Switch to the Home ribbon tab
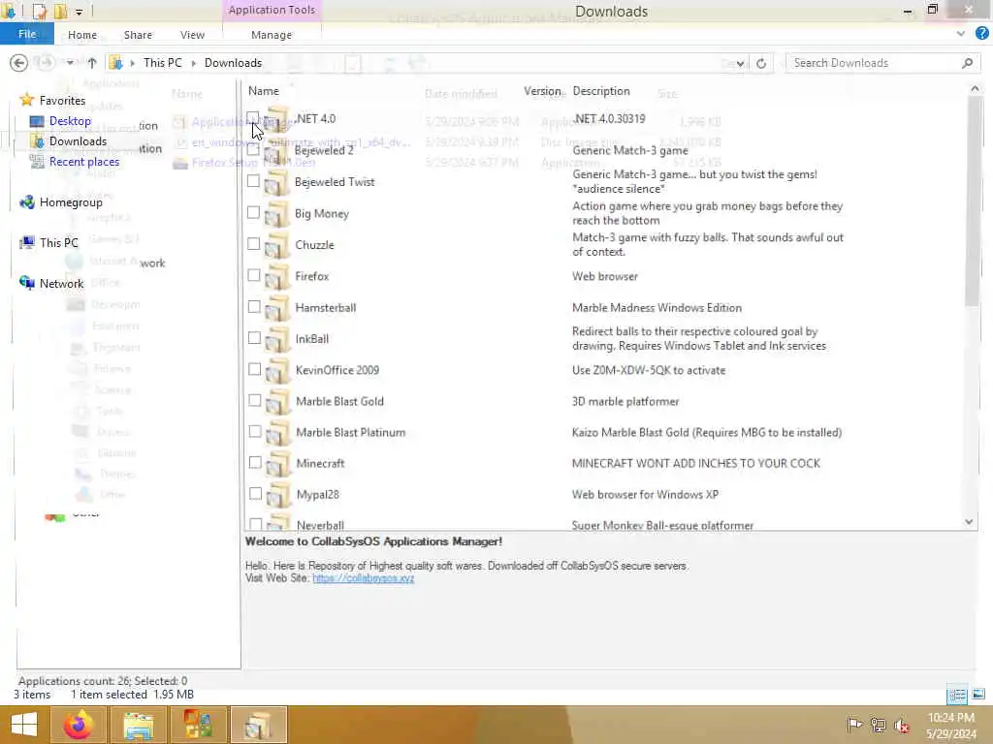The height and width of the screenshot is (744, 993). click(x=82, y=35)
